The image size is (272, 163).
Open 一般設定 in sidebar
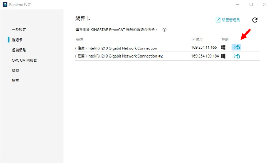point(19,30)
